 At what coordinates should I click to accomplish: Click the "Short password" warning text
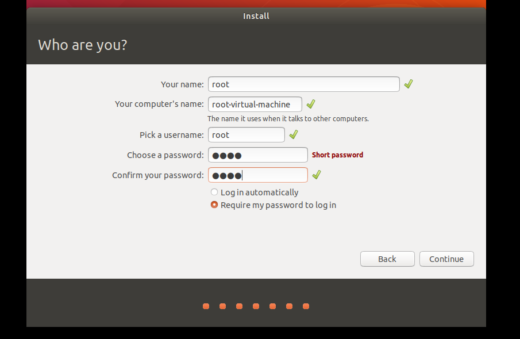pos(337,155)
